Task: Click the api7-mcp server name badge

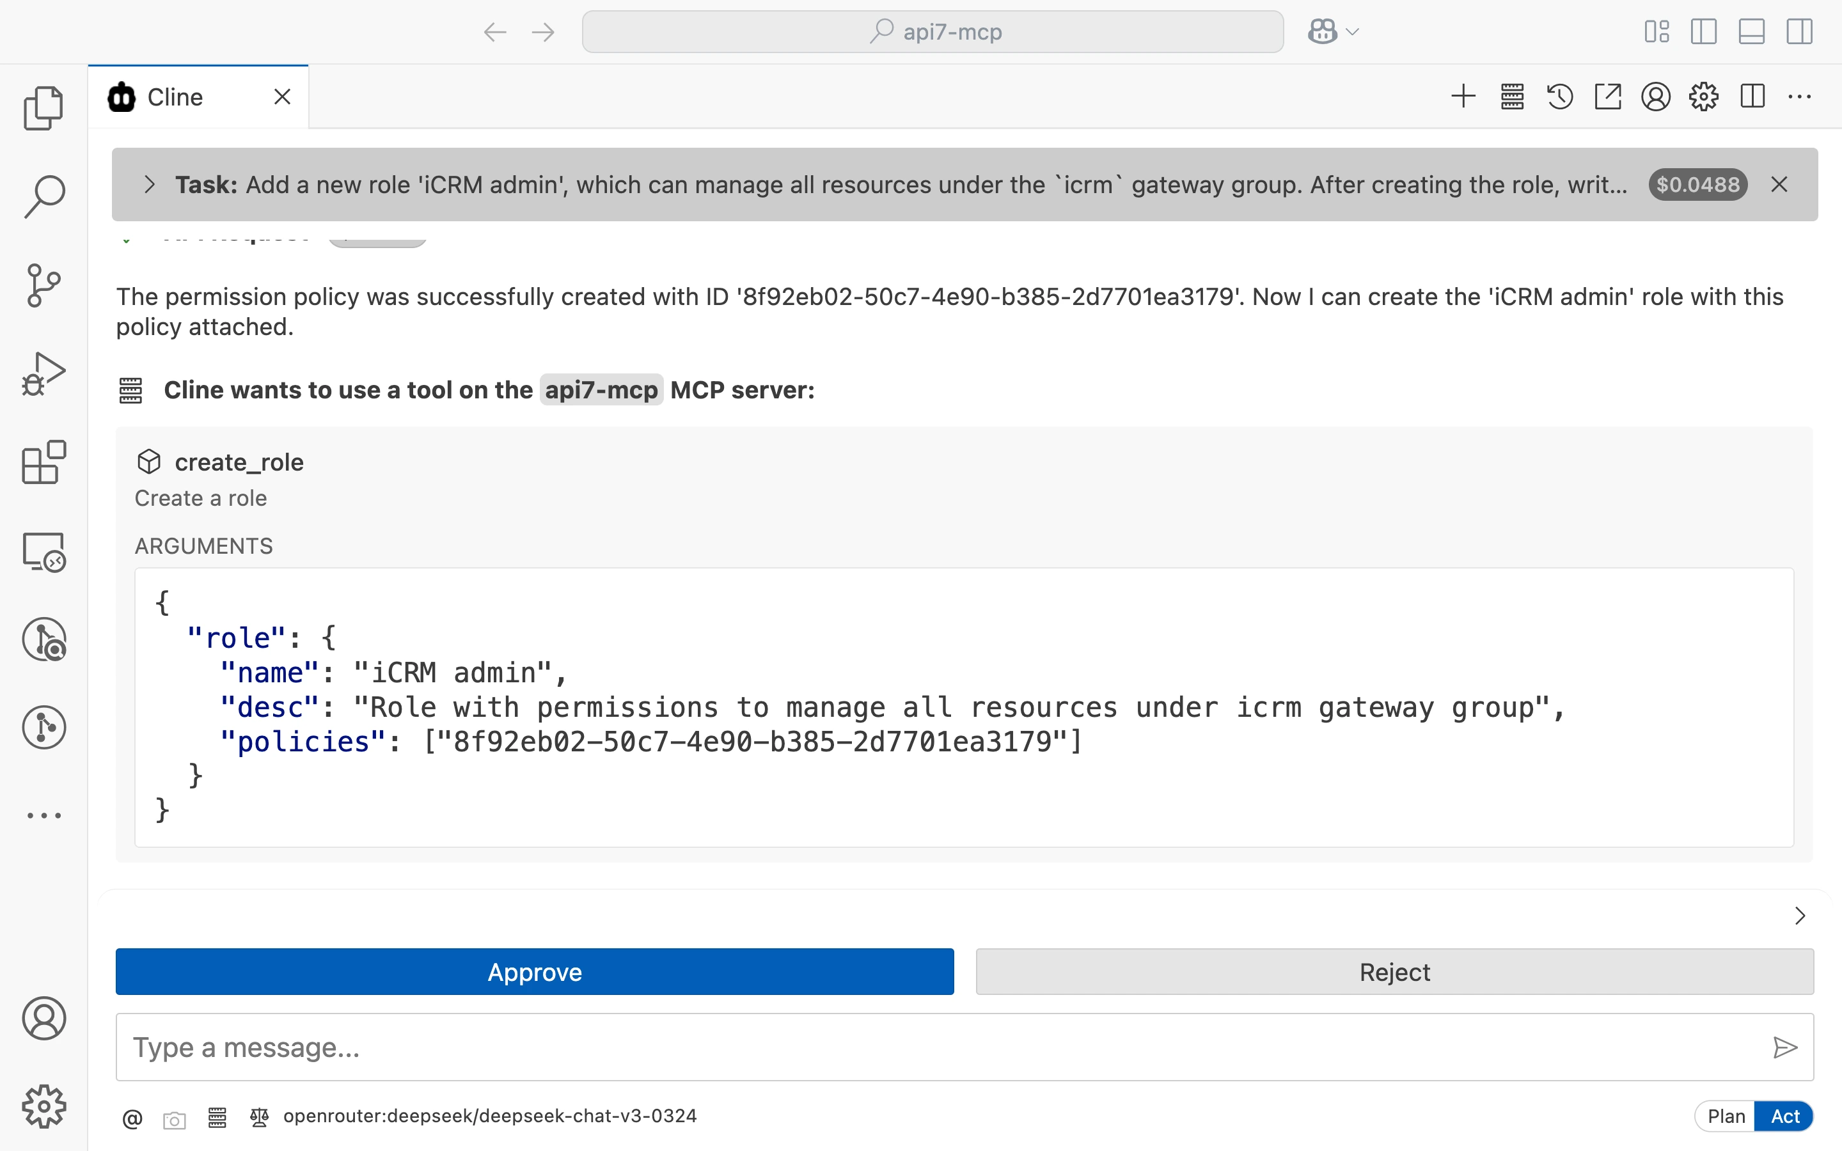Action: tap(601, 390)
